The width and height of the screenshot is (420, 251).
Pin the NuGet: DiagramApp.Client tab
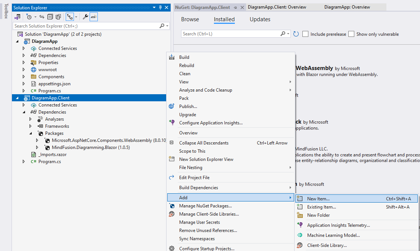click(x=236, y=7)
